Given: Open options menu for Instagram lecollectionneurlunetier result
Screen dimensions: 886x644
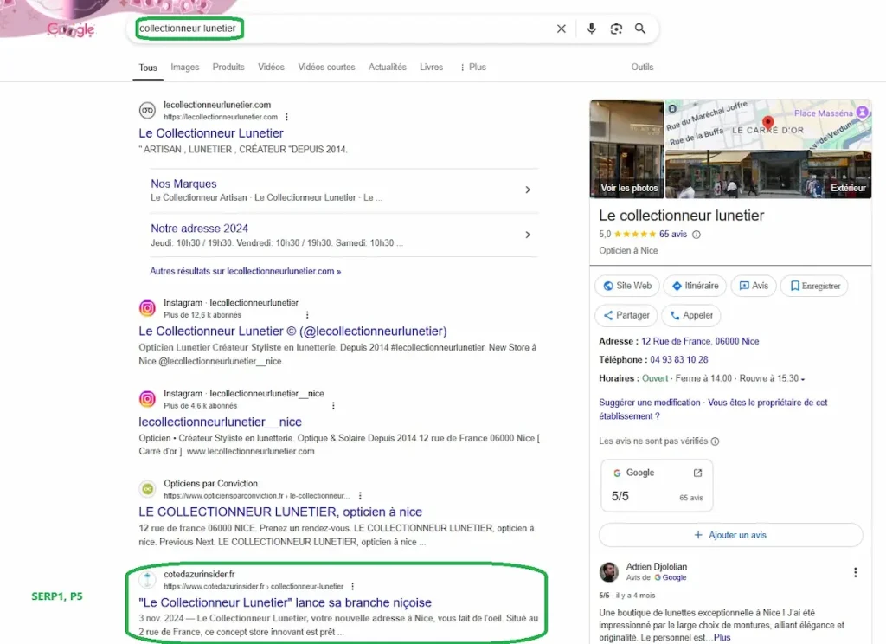Looking at the screenshot, I should 307,315.
